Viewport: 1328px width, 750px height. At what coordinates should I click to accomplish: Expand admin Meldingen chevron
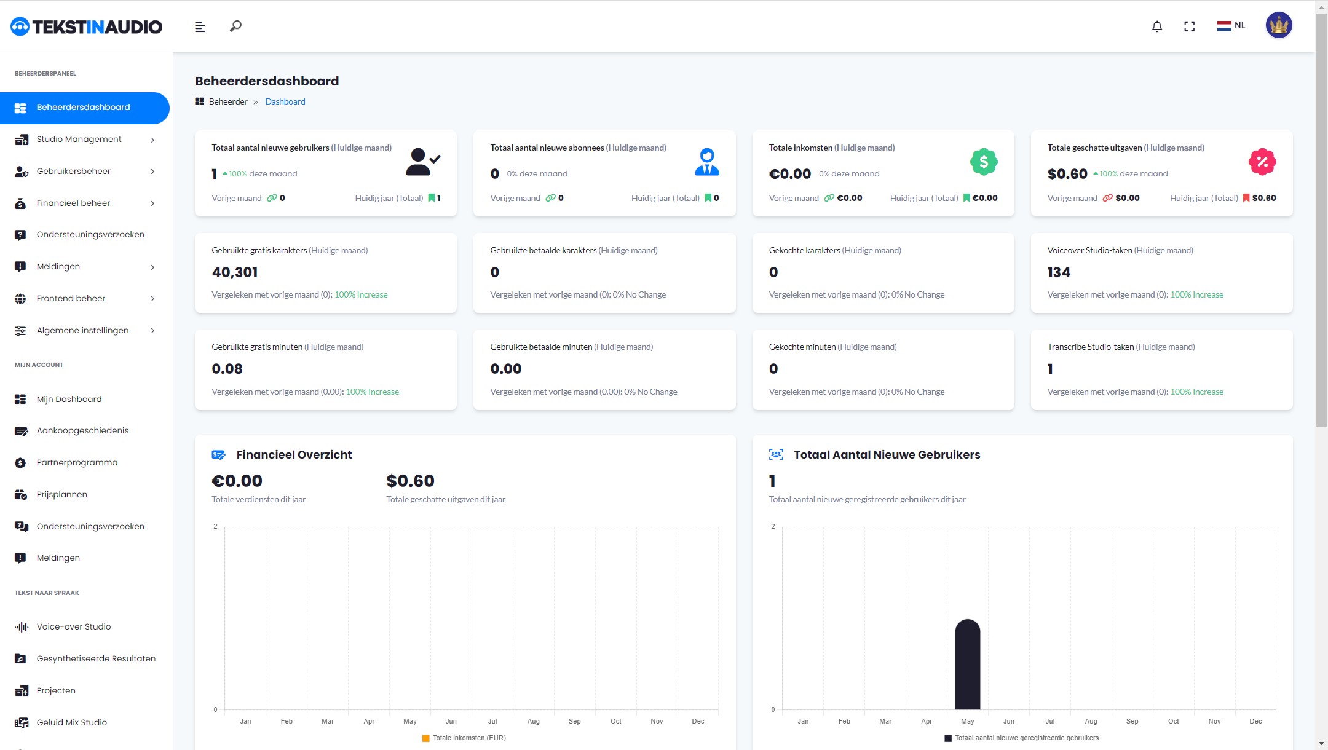(x=152, y=267)
